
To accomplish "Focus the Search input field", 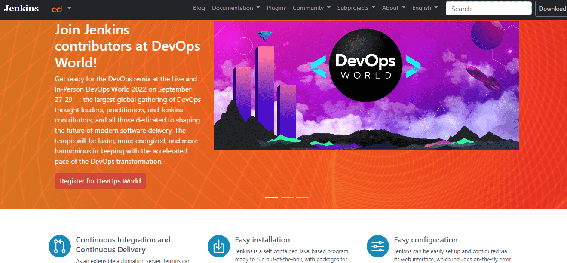I will coord(489,8).
